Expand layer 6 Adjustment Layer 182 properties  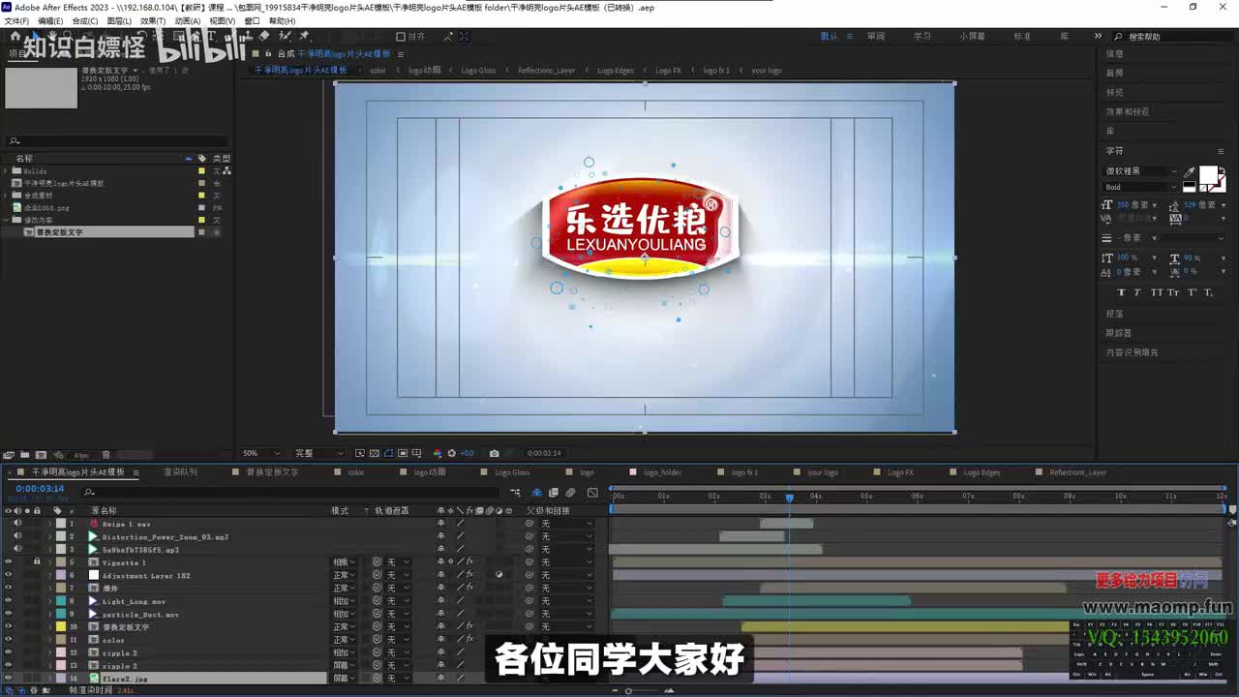(x=50, y=575)
